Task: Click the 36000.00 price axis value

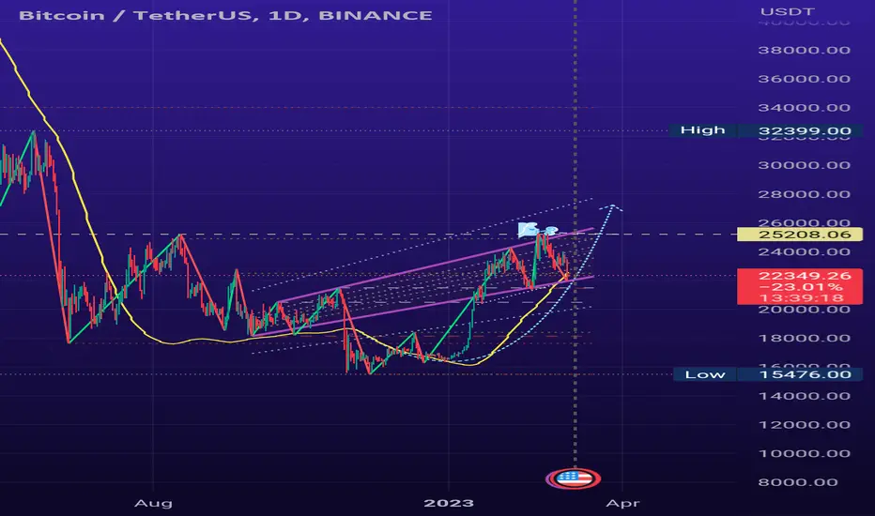Action: (805, 79)
